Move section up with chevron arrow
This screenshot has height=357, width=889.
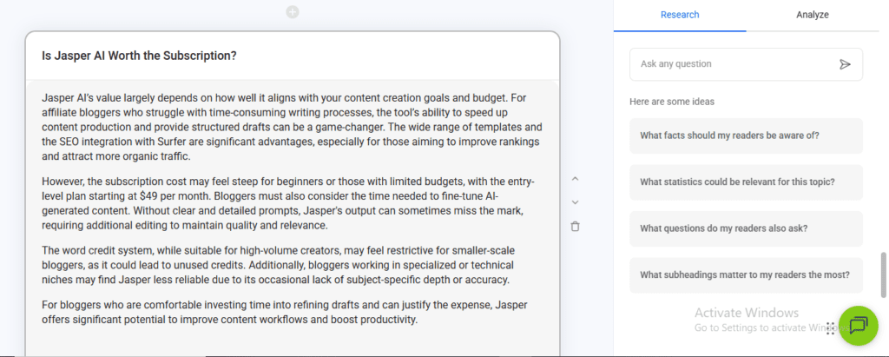click(x=575, y=179)
